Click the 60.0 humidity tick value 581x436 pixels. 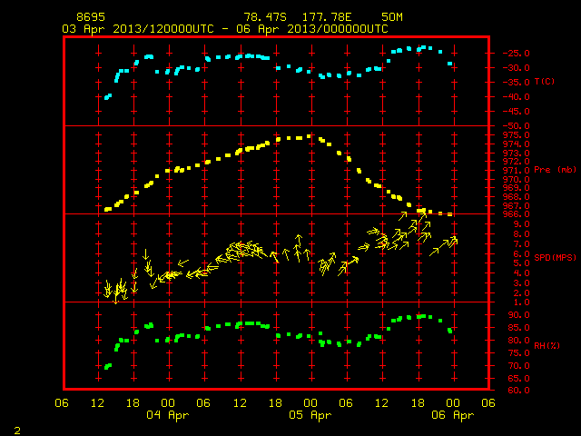518,391
